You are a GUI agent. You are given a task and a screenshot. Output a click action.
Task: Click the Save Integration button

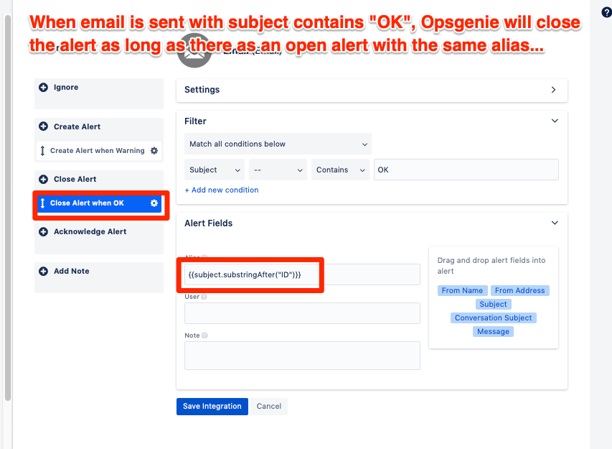212,406
